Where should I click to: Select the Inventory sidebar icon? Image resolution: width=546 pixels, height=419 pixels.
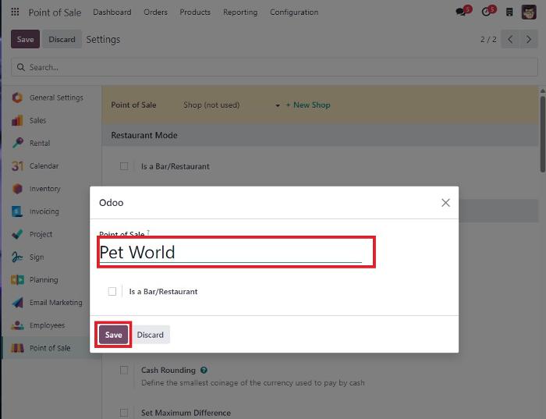pos(17,189)
